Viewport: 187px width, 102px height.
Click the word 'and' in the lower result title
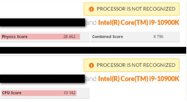tap(91, 79)
